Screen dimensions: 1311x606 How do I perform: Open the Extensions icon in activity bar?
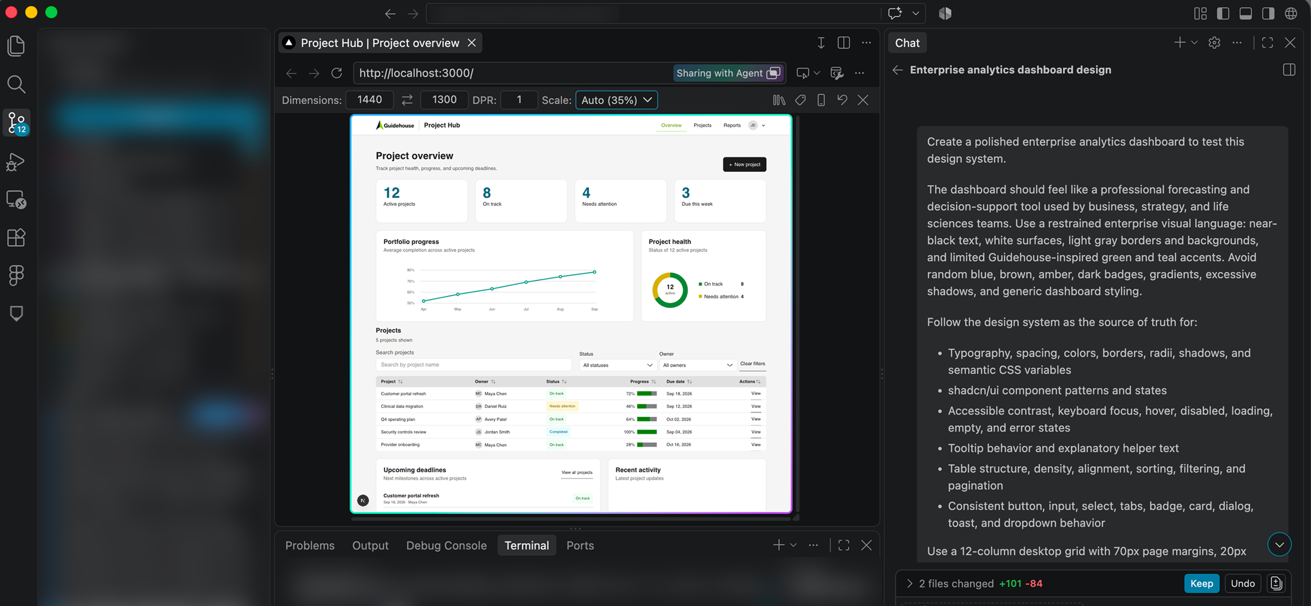click(16, 237)
